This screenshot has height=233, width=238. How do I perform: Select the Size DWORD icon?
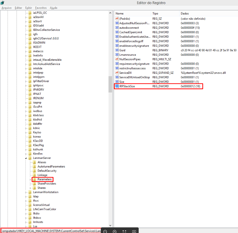click(x=117, y=82)
